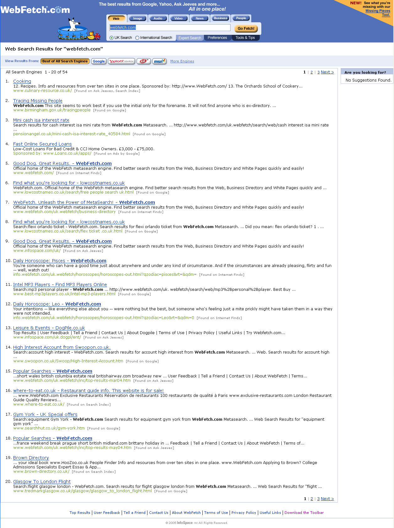The image size is (394, 528).
Task: Open result 15 Popular Searches link
Action: pyautogui.click(x=53, y=371)
